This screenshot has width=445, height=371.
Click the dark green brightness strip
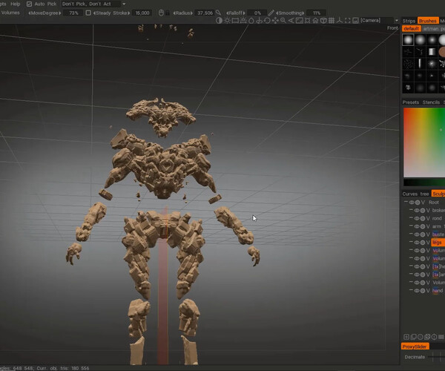(x=424, y=183)
